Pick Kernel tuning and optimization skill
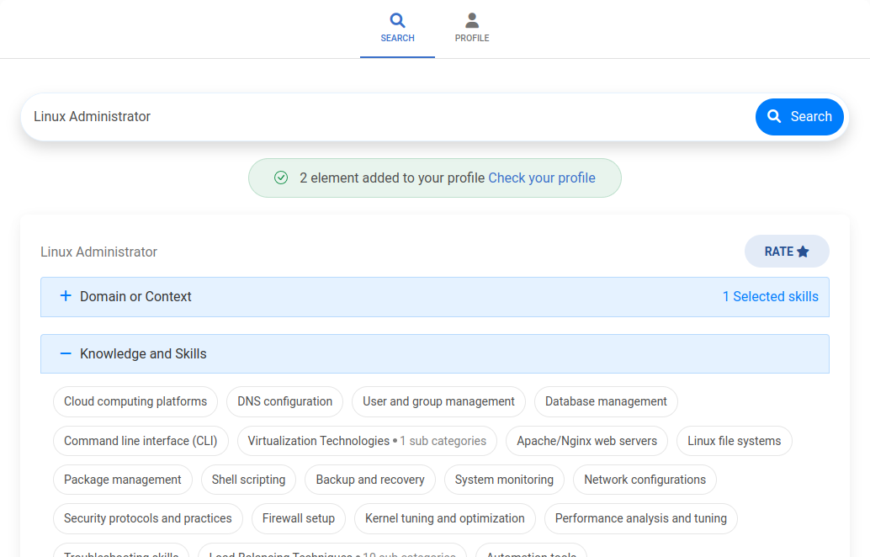The width and height of the screenshot is (870, 557). [444, 519]
